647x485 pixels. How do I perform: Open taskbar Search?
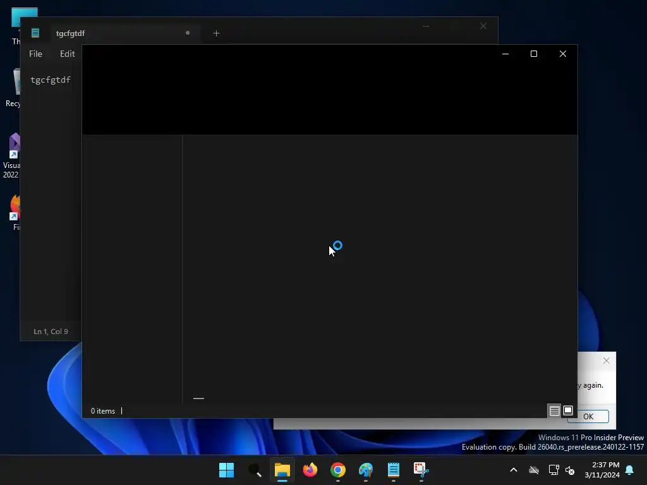click(254, 470)
